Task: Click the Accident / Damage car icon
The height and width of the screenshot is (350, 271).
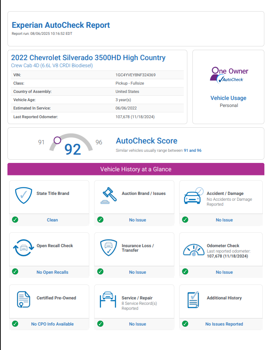Action: [194, 196]
